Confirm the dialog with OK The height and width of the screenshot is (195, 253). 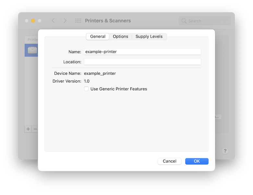click(197, 161)
